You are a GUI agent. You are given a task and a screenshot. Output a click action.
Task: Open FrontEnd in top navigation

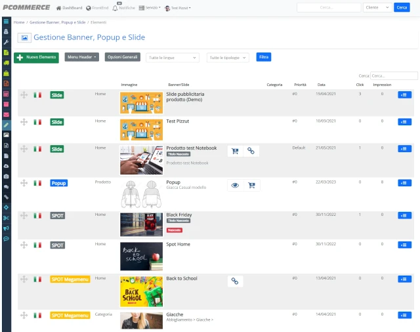click(97, 8)
